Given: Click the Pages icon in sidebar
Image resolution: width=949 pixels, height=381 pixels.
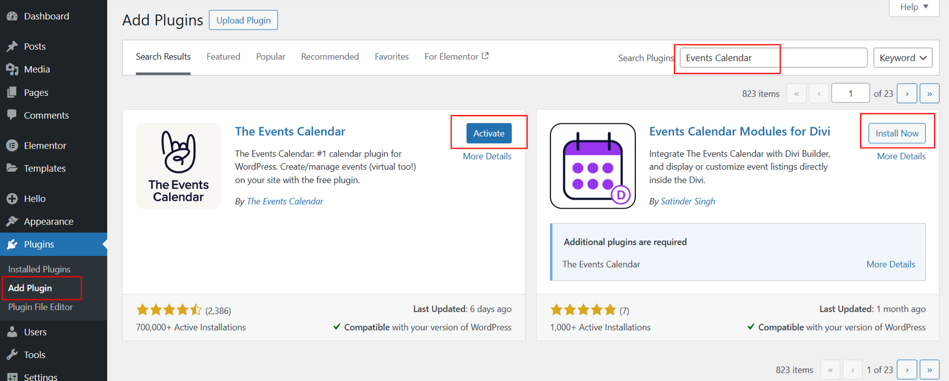Looking at the screenshot, I should tap(12, 92).
